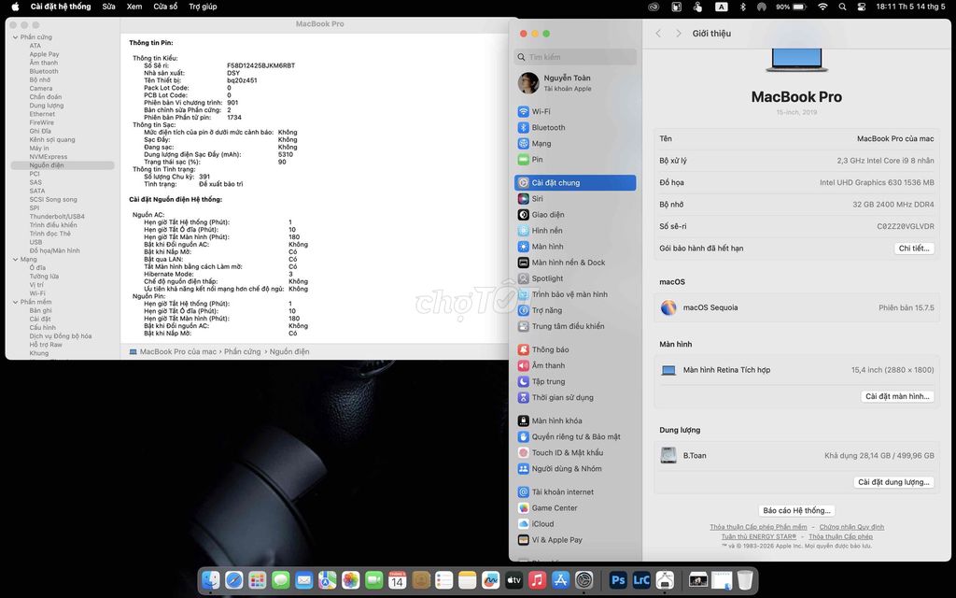Screen dimensions: 956x598
Task: Open the Cửa sổ menu
Action: tap(165, 7)
